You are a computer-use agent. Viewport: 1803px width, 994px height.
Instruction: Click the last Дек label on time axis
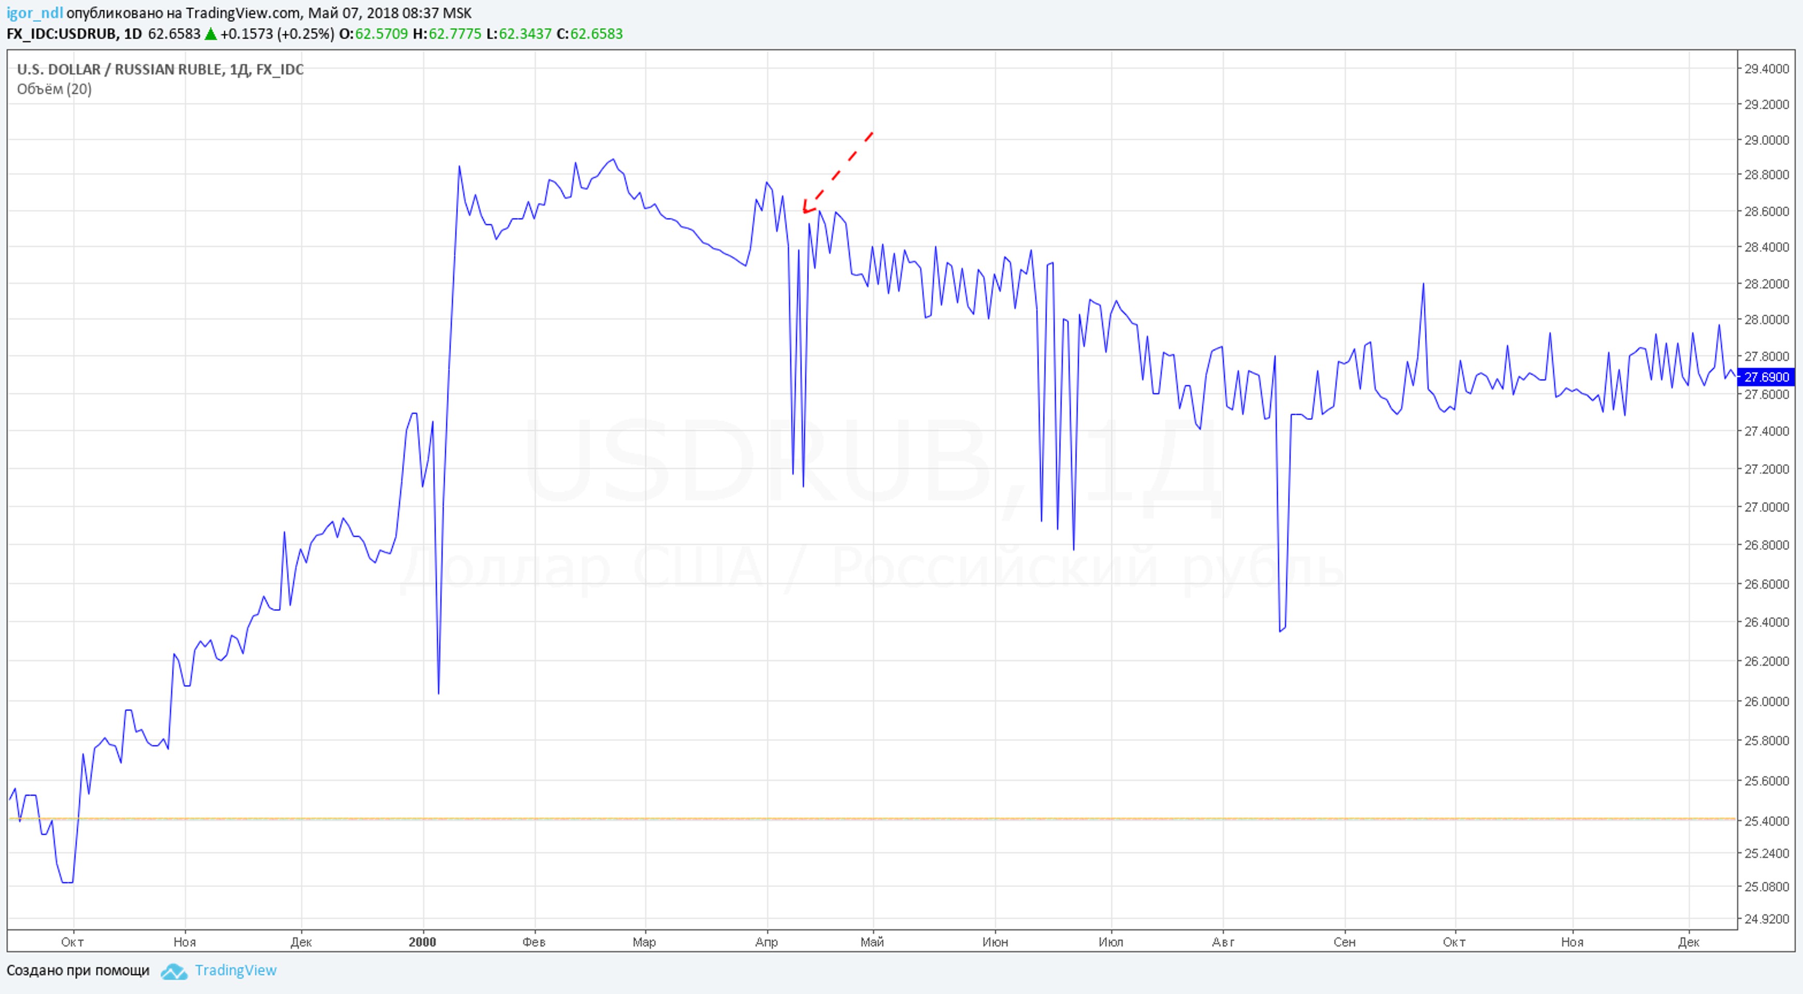coord(1688,942)
